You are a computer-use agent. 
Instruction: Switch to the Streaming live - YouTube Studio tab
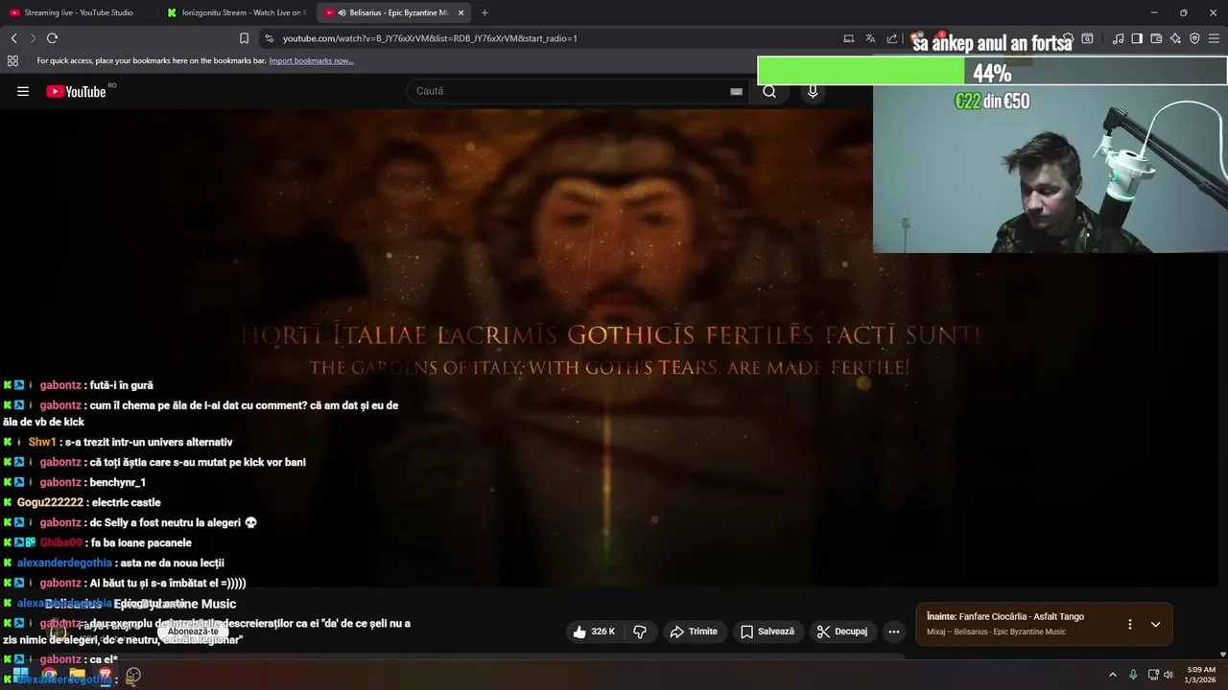79,12
